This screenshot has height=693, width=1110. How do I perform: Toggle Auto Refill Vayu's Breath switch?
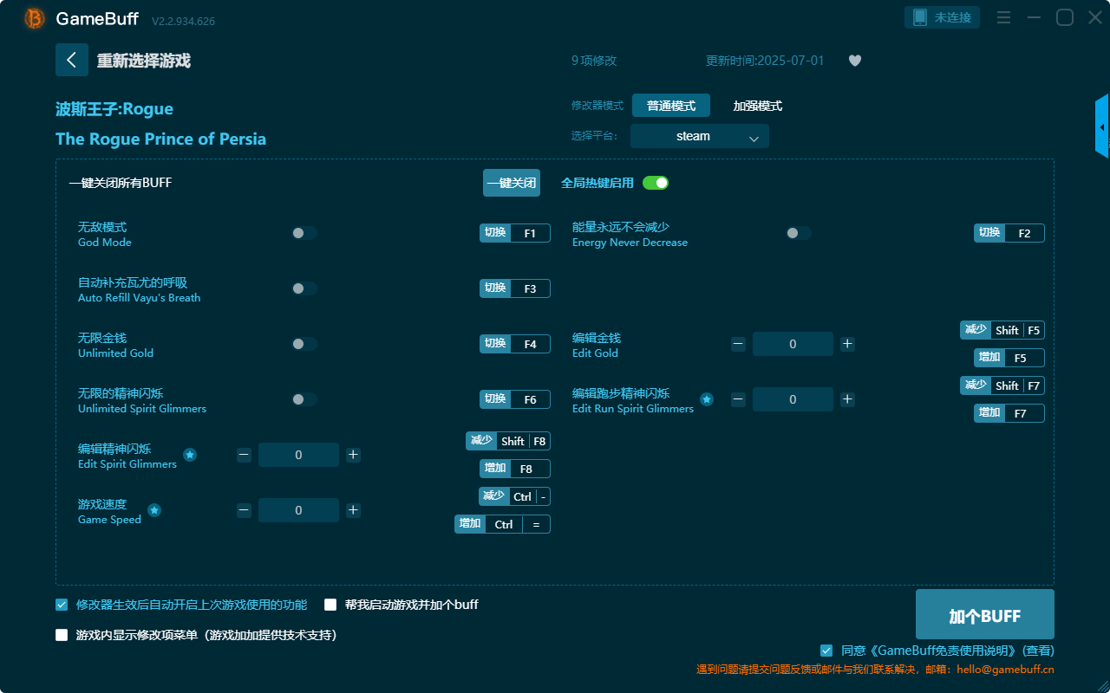(x=304, y=288)
